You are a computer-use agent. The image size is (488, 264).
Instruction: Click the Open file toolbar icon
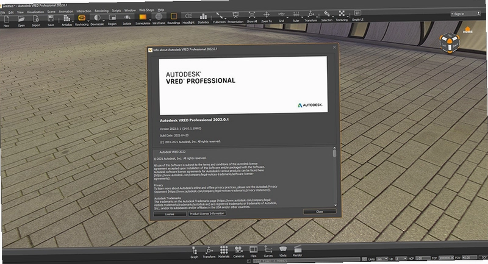coord(21,20)
